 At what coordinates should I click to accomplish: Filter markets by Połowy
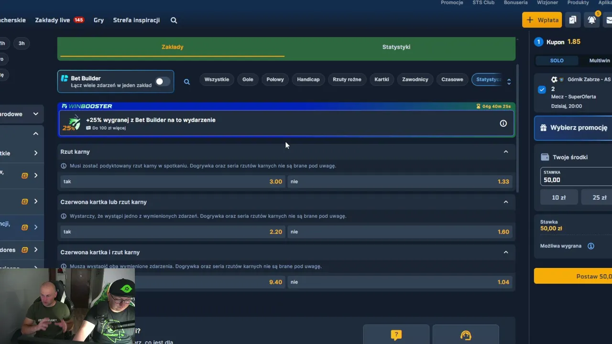tap(275, 79)
